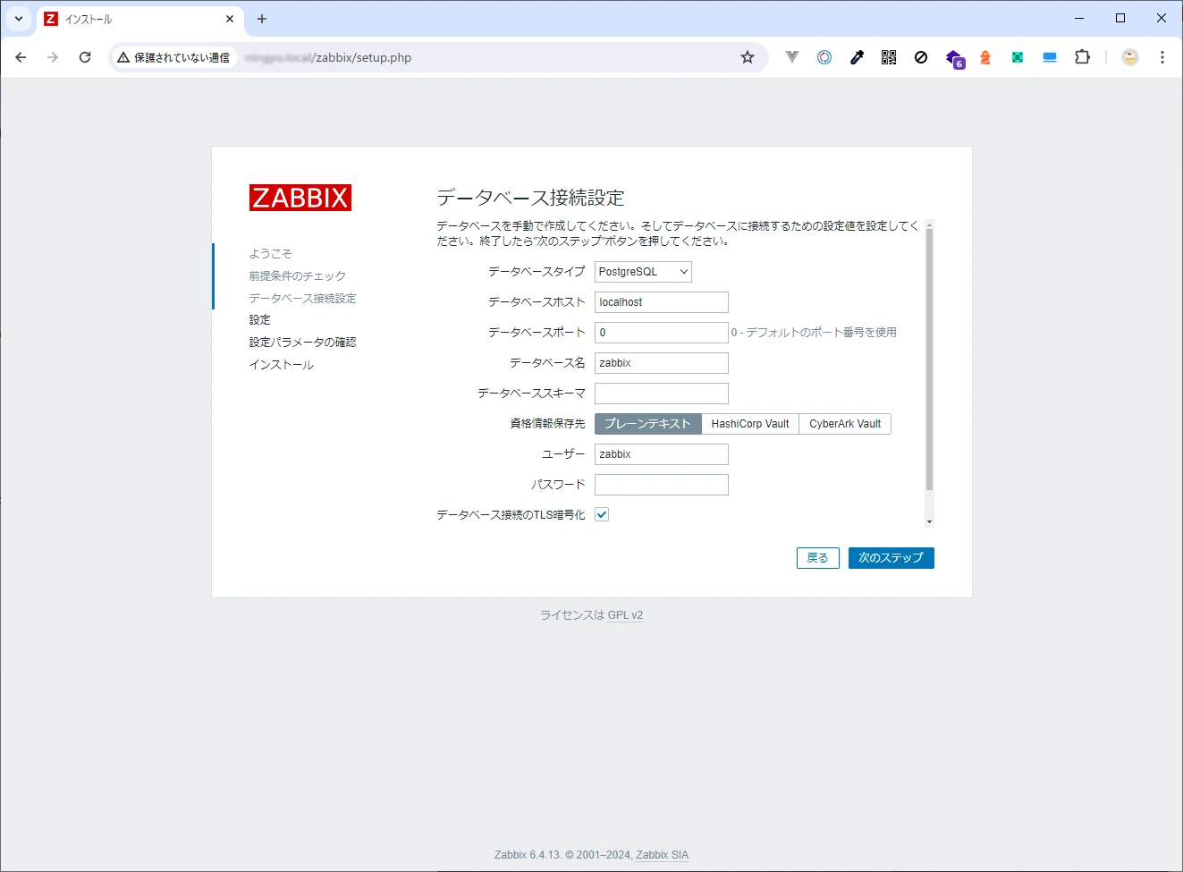This screenshot has width=1183, height=872.
Task: Select HashiCorp Vault credential storage
Action: [x=750, y=424]
